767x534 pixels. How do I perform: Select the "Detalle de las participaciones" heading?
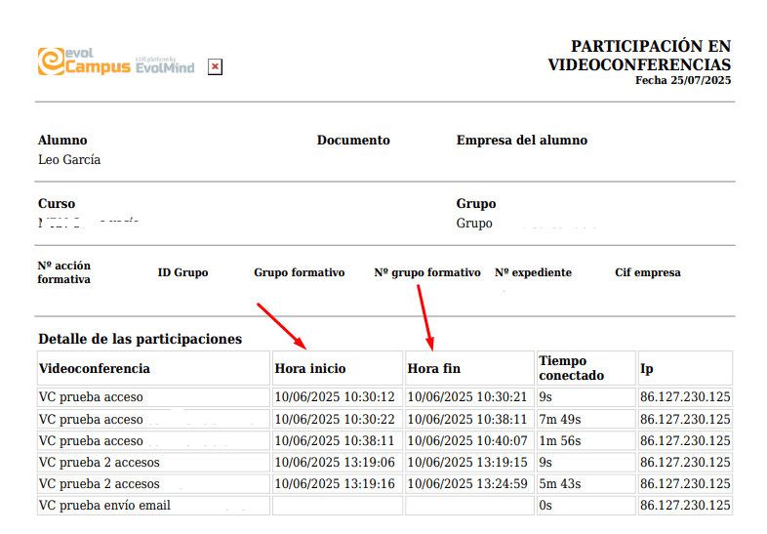tap(140, 339)
